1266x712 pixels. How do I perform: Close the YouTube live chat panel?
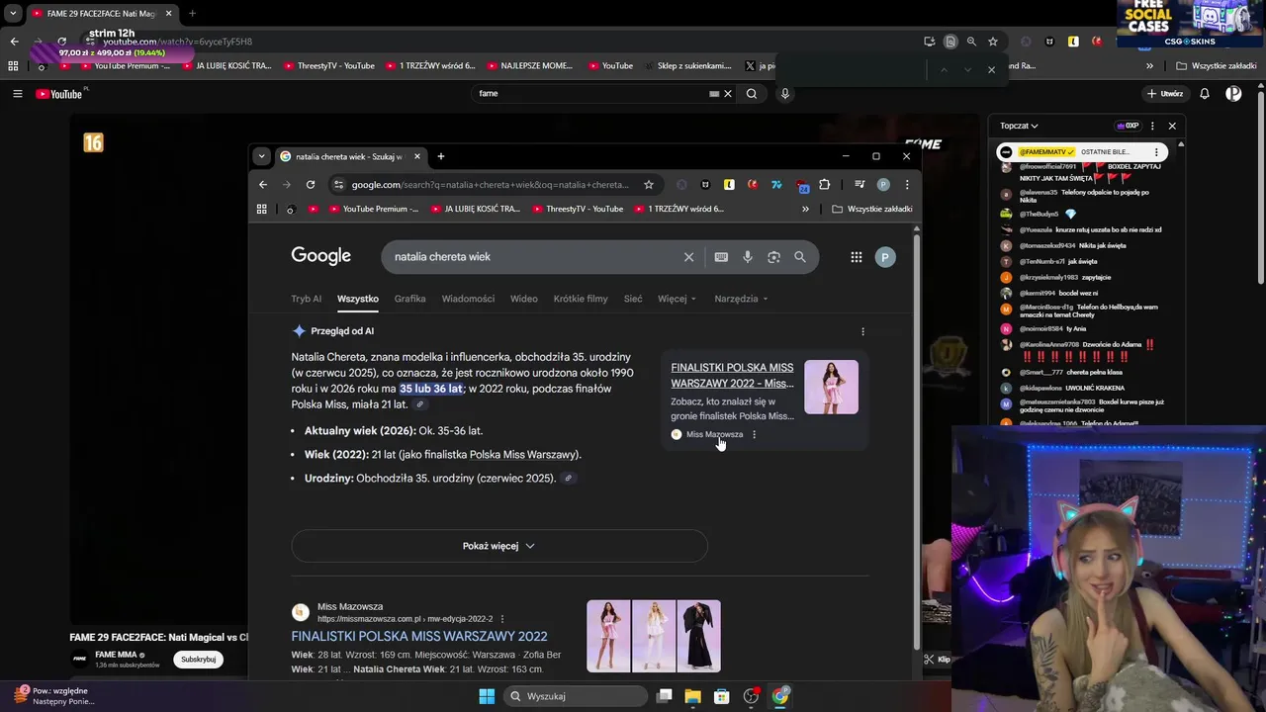coord(1172,126)
